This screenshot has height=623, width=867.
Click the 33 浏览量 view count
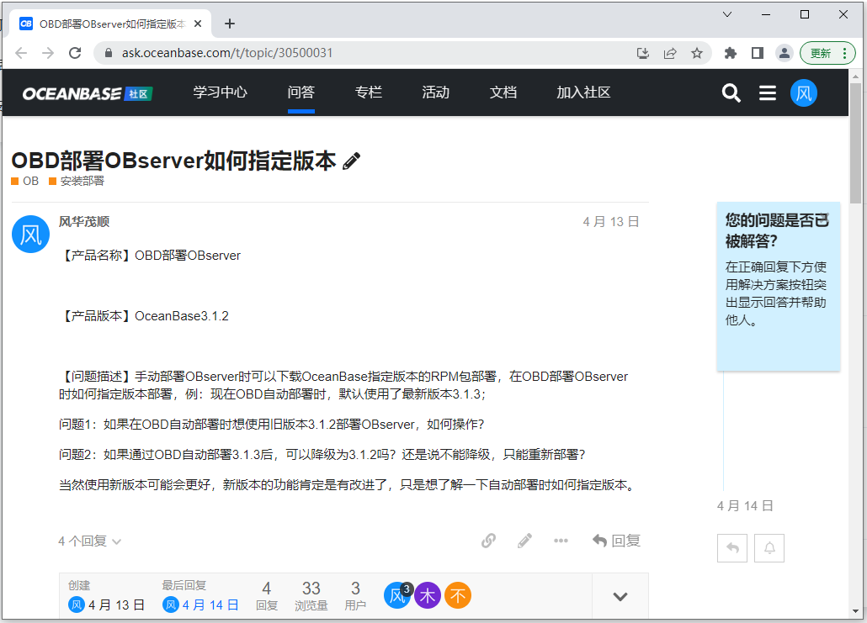click(x=311, y=596)
